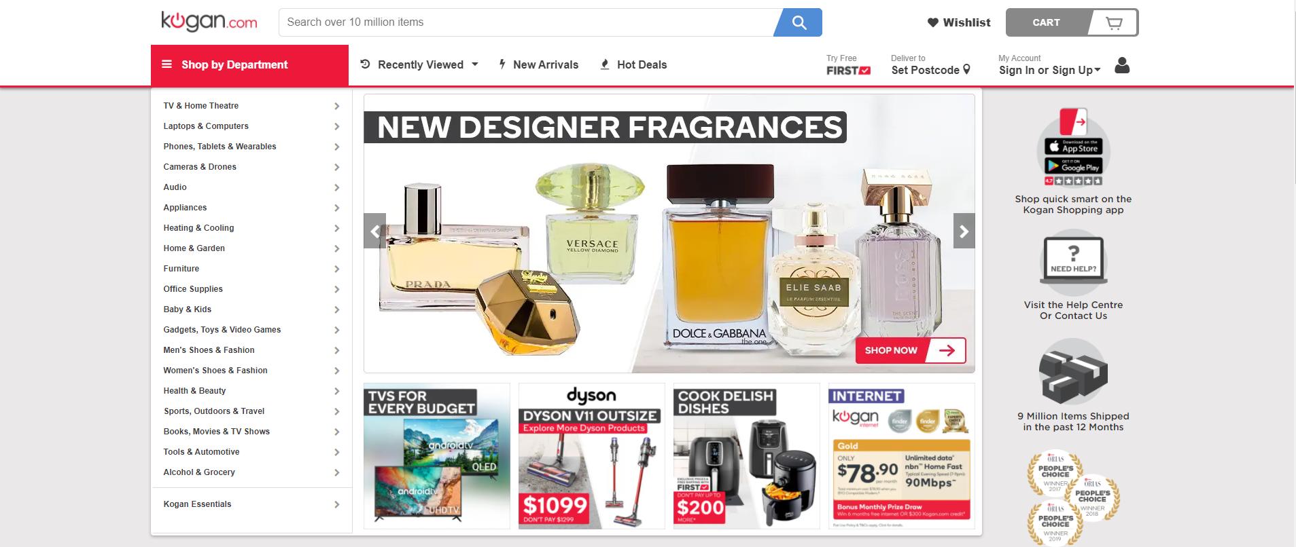1296x547 pixels.
Task: Open the shopping cart icon
Action: [1114, 22]
